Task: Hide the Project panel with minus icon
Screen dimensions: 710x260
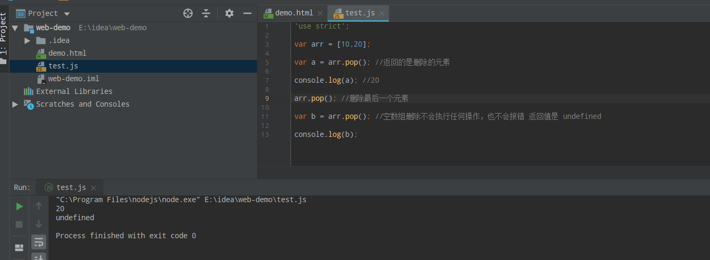Action: tap(247, 13)
